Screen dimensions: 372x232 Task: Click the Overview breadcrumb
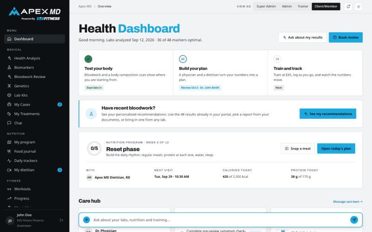pyautogui.click(x=104, y=6)
